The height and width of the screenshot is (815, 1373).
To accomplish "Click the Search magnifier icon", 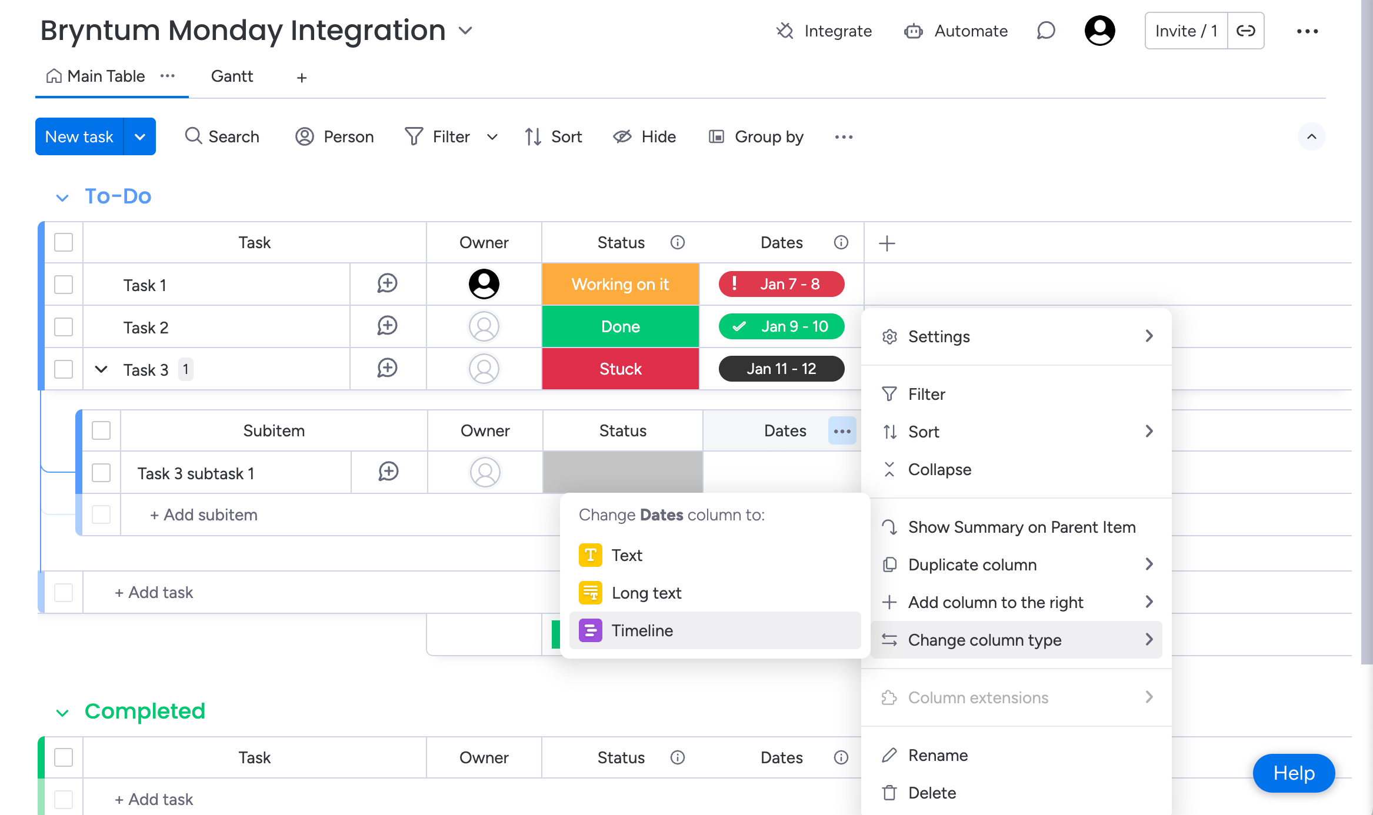I will pos(193,136).
